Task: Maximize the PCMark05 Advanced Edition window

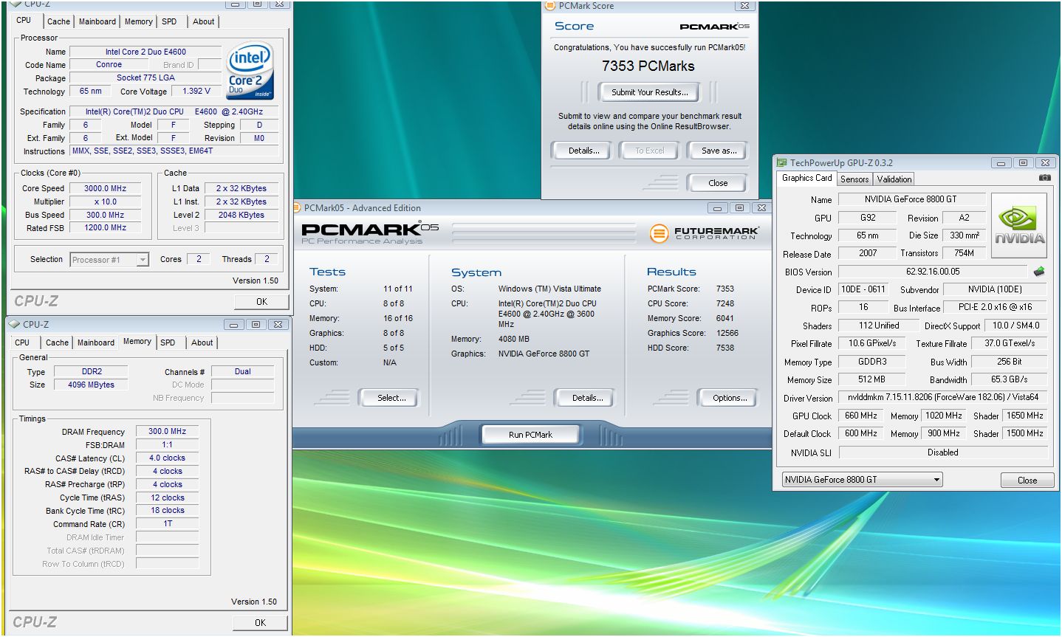Action: tap(739, 208)
